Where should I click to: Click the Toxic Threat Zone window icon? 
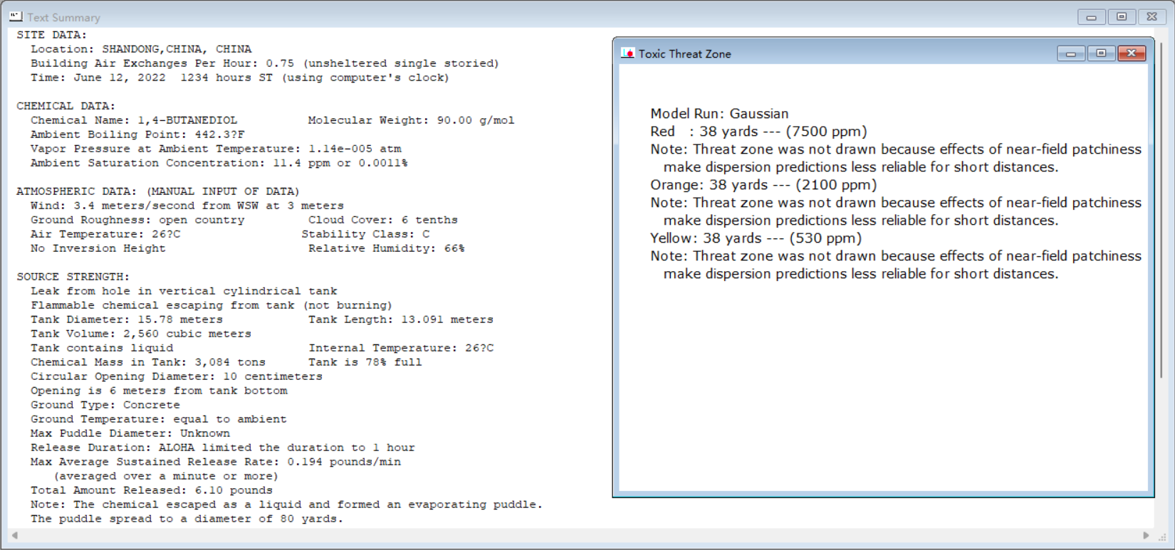click(x=627, y=53)
